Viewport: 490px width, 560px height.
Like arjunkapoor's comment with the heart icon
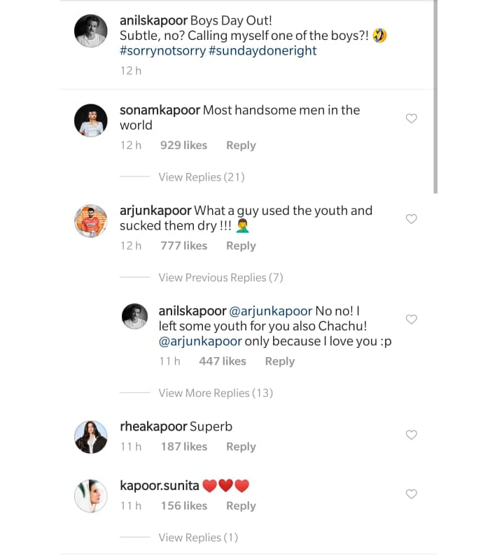412,219
